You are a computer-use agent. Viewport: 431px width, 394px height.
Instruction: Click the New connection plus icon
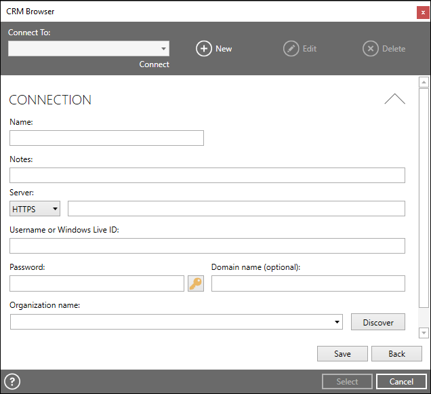(x=204, y=49)
